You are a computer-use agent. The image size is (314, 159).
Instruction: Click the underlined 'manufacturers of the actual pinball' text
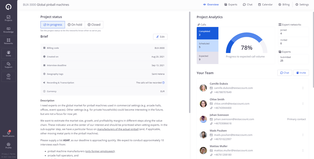pyautogui.click(x=118, y=129)
